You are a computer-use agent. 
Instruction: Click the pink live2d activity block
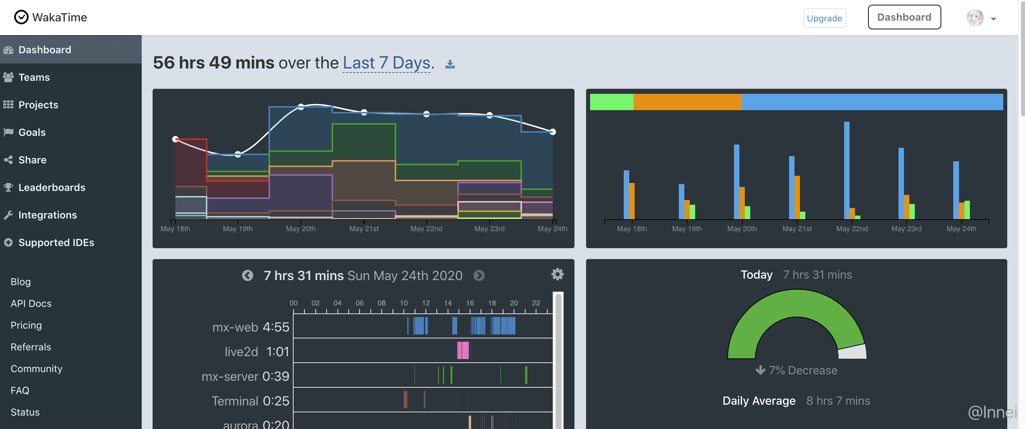(x=463, y=351)
